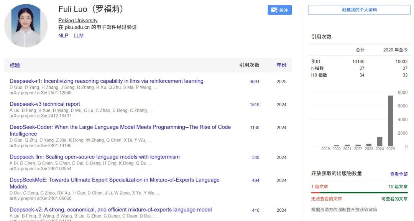Open the 创建我的个人资料 button
Image resolution: width=414 pixels, height=221 pixels.
(359, 10)
